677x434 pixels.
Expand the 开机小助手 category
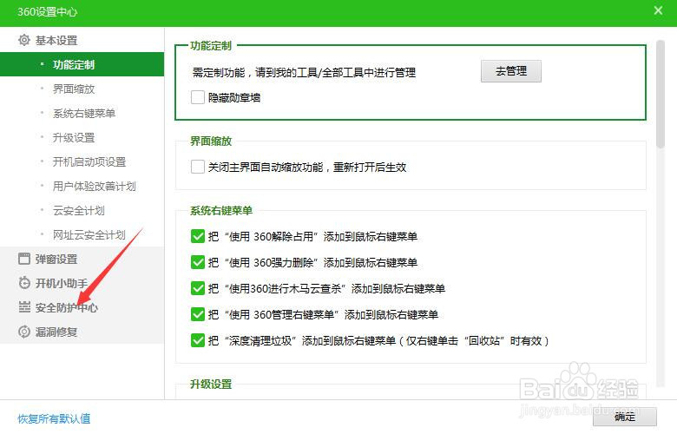tap(82, 283)
